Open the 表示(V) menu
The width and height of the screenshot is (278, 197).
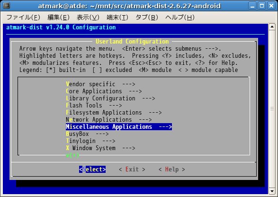click(x=88, y=18)
